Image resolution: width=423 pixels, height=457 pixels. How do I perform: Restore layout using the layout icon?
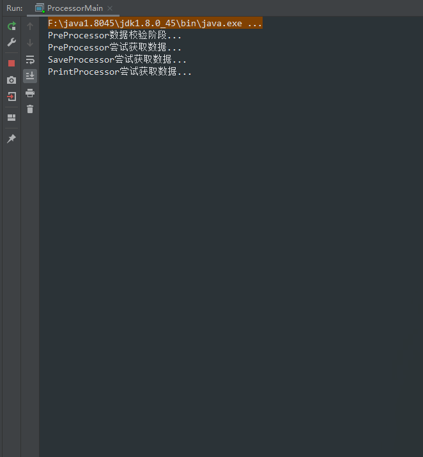(12, 118)
